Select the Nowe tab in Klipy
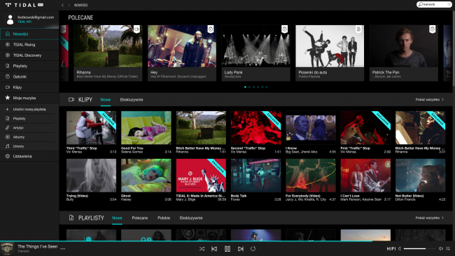The image size is (455, 256). point(105,99)
